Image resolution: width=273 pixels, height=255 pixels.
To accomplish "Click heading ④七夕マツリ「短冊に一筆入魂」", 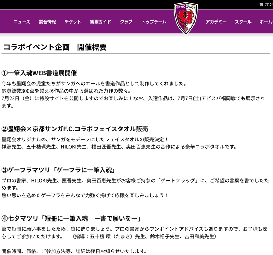I will pos(71,218).
